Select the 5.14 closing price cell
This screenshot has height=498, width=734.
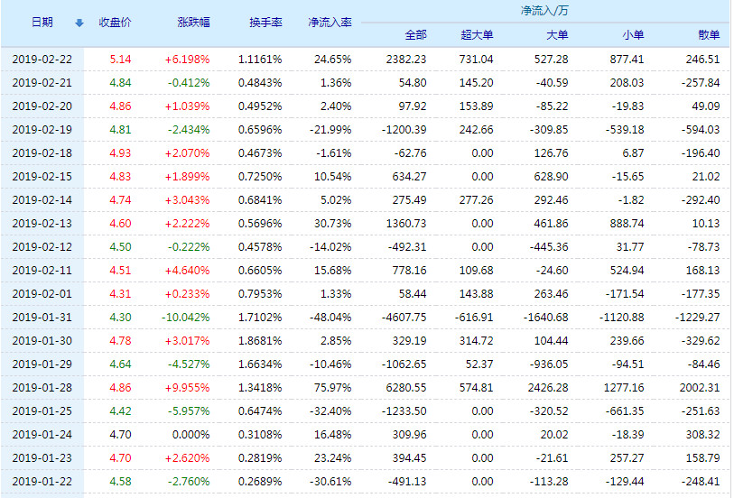point(120,59)
